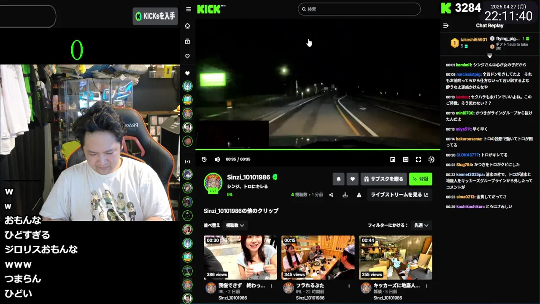The image size is (540, 304).
Task: Expand the gift leaderboard chevron
Action: click(x=490, y=56)
